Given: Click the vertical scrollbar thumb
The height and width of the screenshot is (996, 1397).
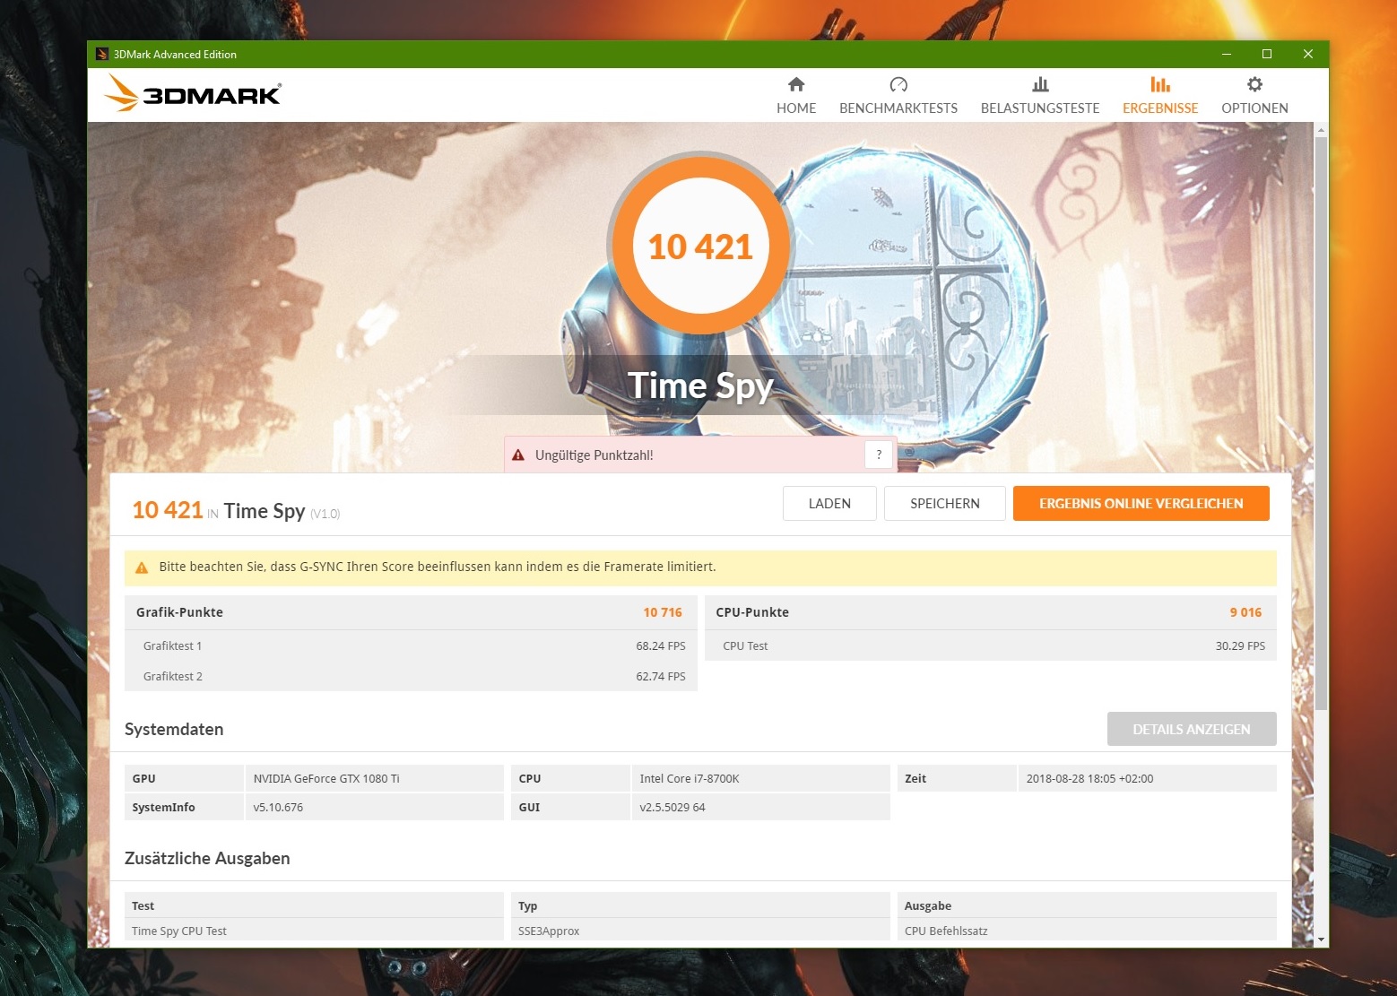Looking at the screenshot, I should click(1321, 421).
